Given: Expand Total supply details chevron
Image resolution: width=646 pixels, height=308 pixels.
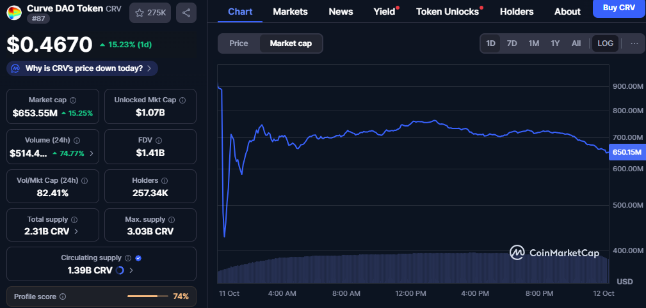Looking at the screenshot, I should [77, 231].
